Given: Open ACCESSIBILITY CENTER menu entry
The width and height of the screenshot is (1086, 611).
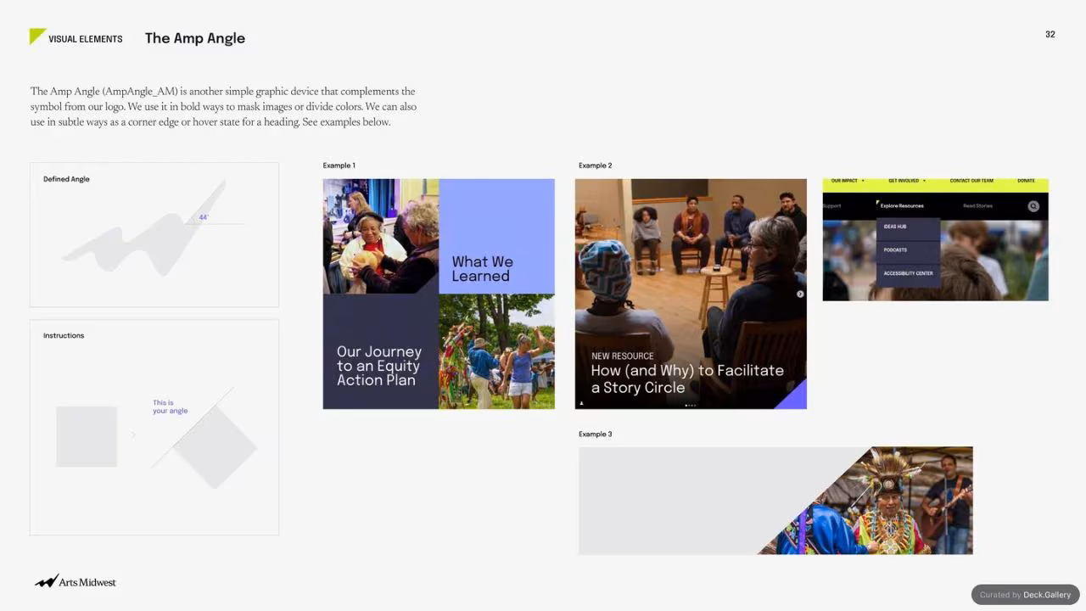Looking at the screenshot, I should (908, 273).
